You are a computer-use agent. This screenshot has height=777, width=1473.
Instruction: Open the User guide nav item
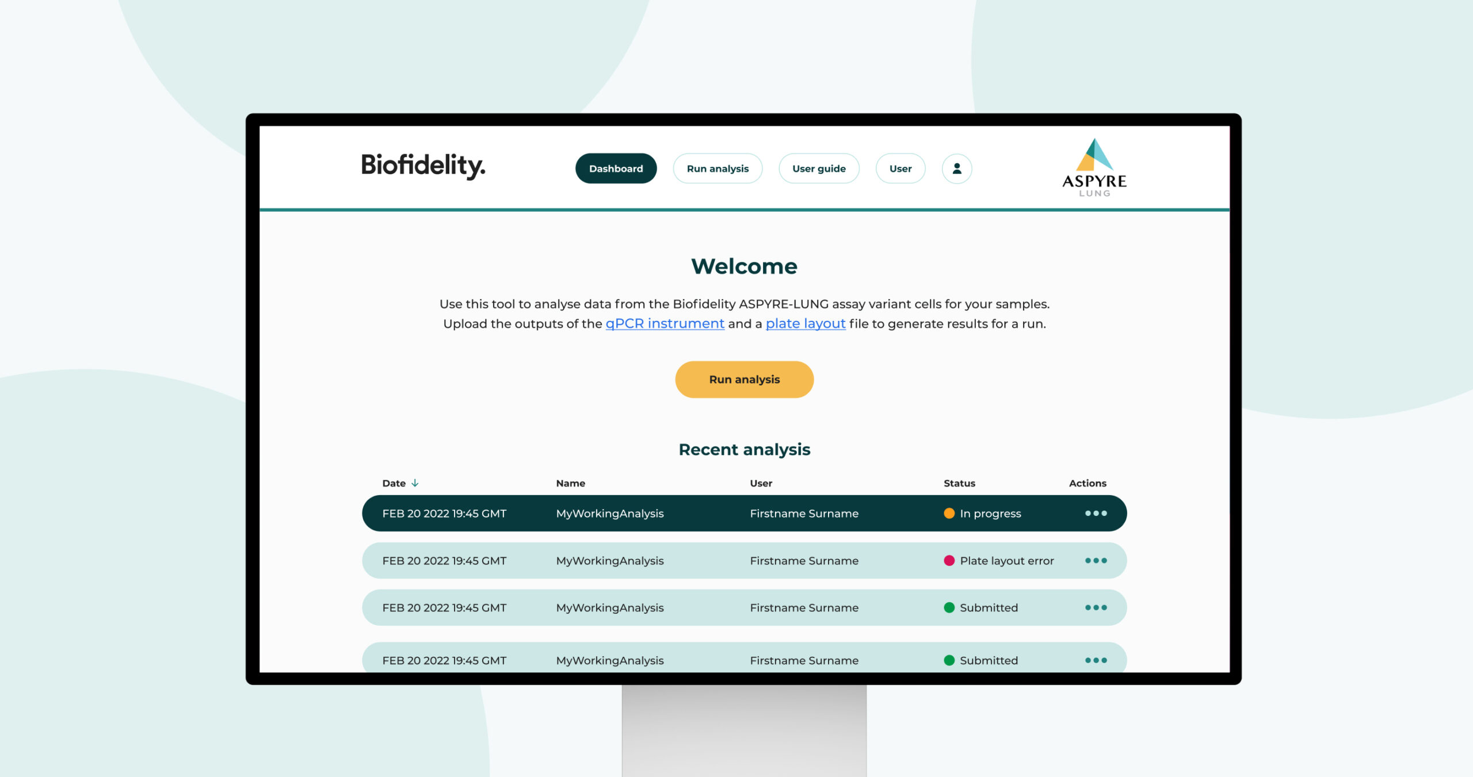(818, 169)
